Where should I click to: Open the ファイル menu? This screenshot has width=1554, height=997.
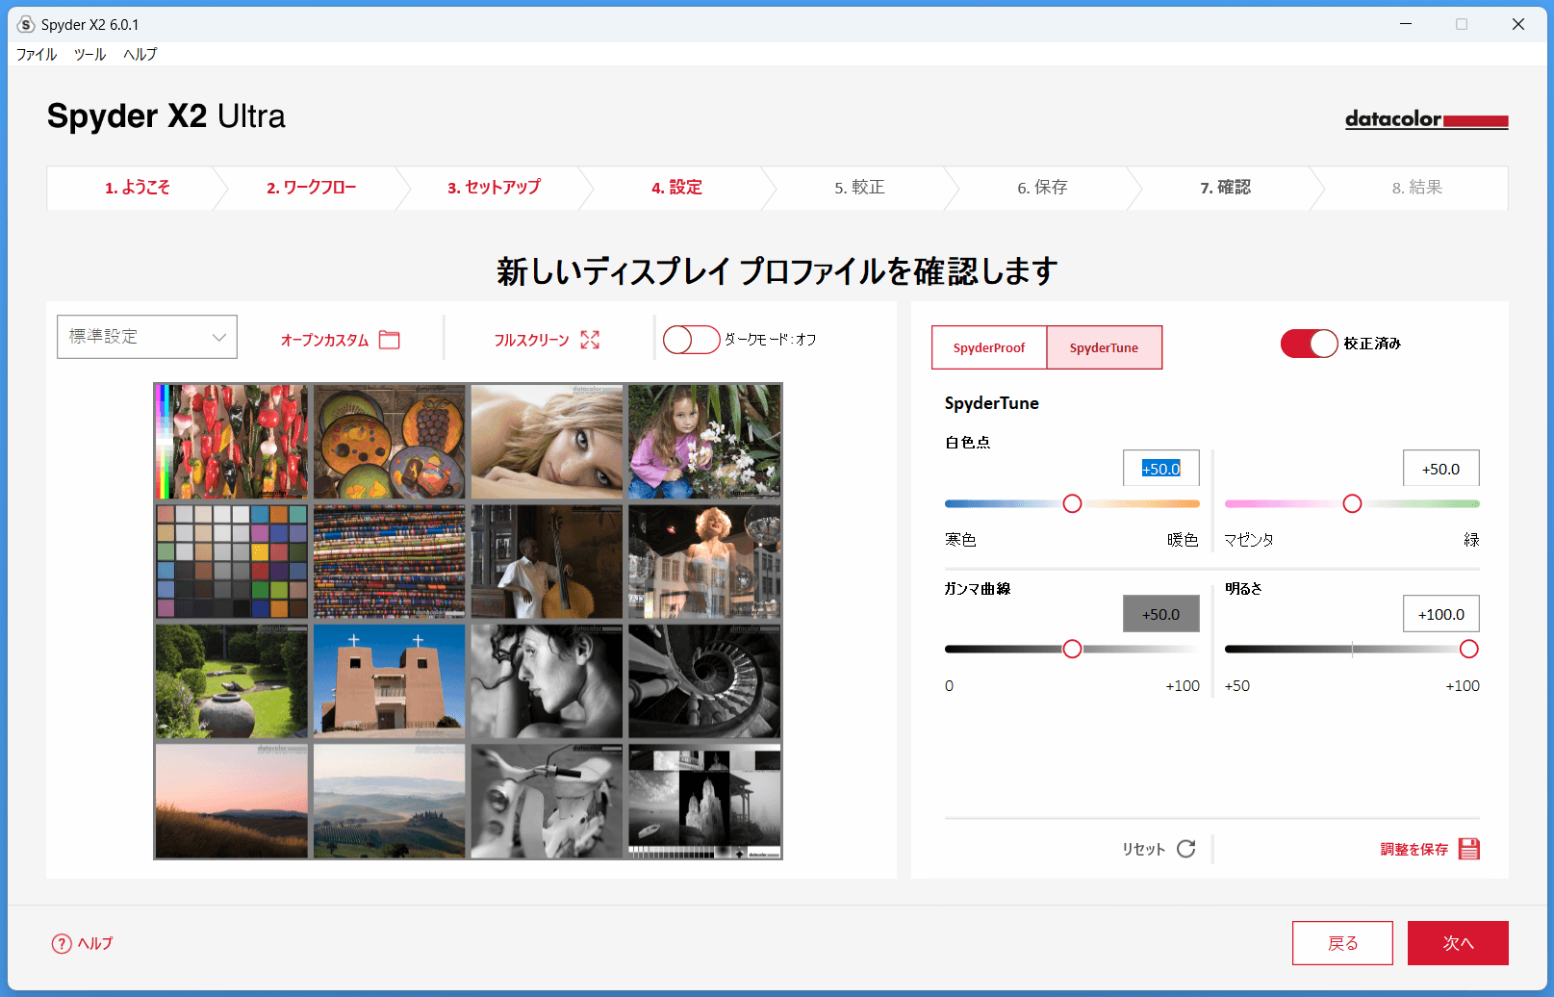(37, 55)
